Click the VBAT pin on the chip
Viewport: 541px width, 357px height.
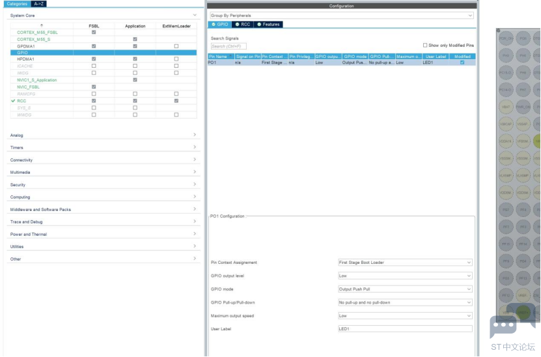506,107
